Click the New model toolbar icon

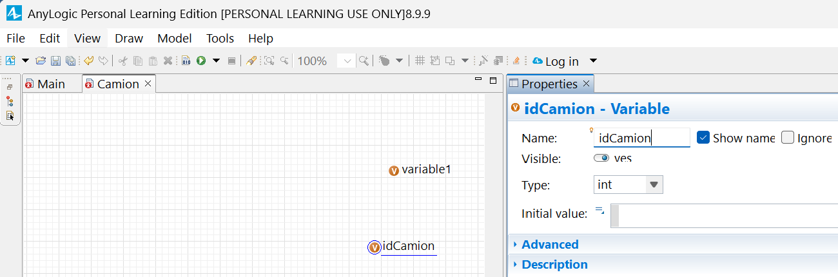point(10,61)
